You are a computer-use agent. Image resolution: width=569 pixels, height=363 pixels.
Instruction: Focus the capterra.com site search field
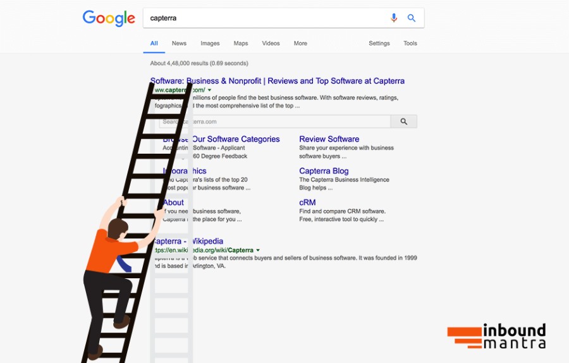click(x=275, y=121)
